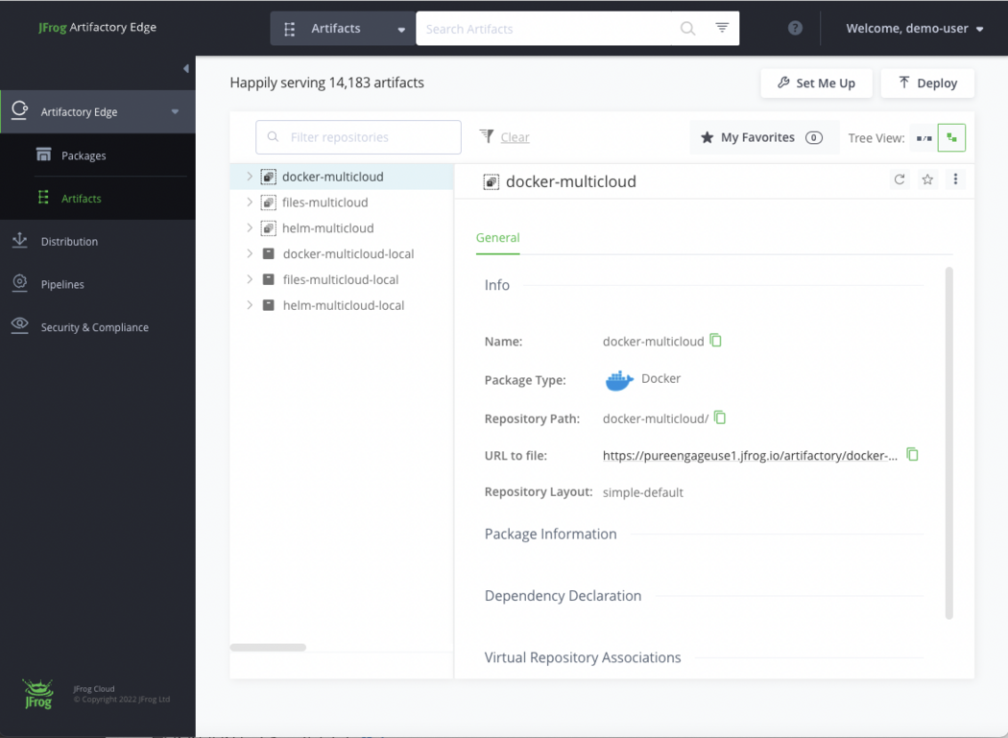The height and width of the screenshot is (738, 1008).
Task: Click the simple-default layout value
Action: 643,492
